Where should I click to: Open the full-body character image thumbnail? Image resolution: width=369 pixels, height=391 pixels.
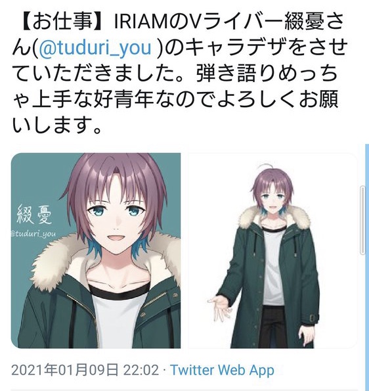point(273,250)
